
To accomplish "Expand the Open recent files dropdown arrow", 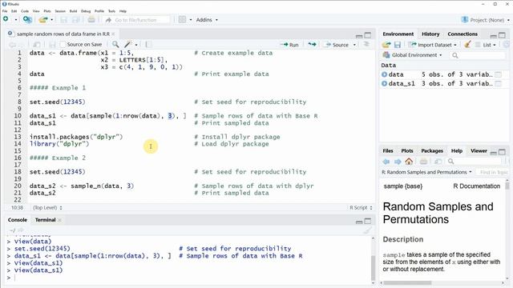I will point(51,20).
